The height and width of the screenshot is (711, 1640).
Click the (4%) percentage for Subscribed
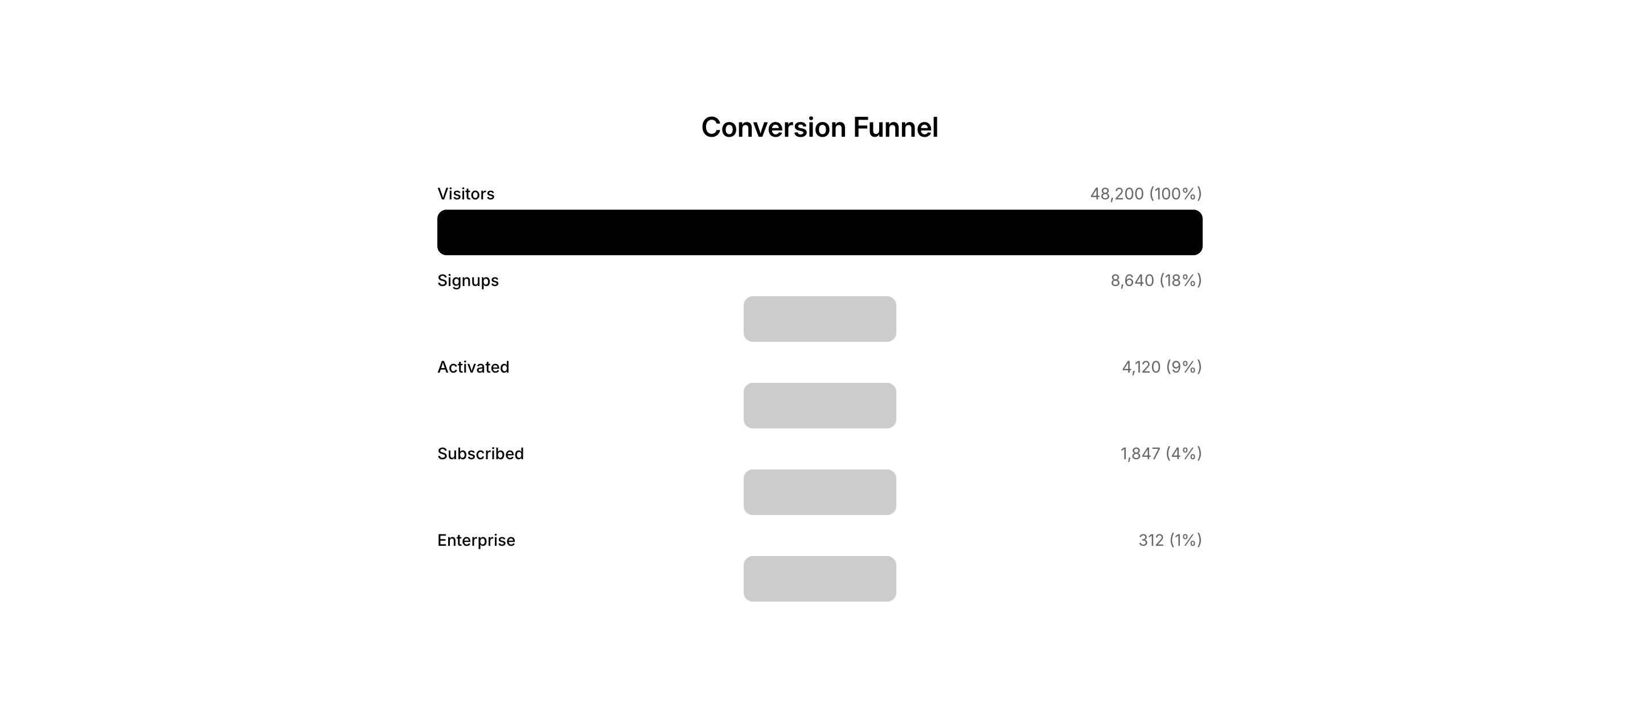(x=1183, y=453)
